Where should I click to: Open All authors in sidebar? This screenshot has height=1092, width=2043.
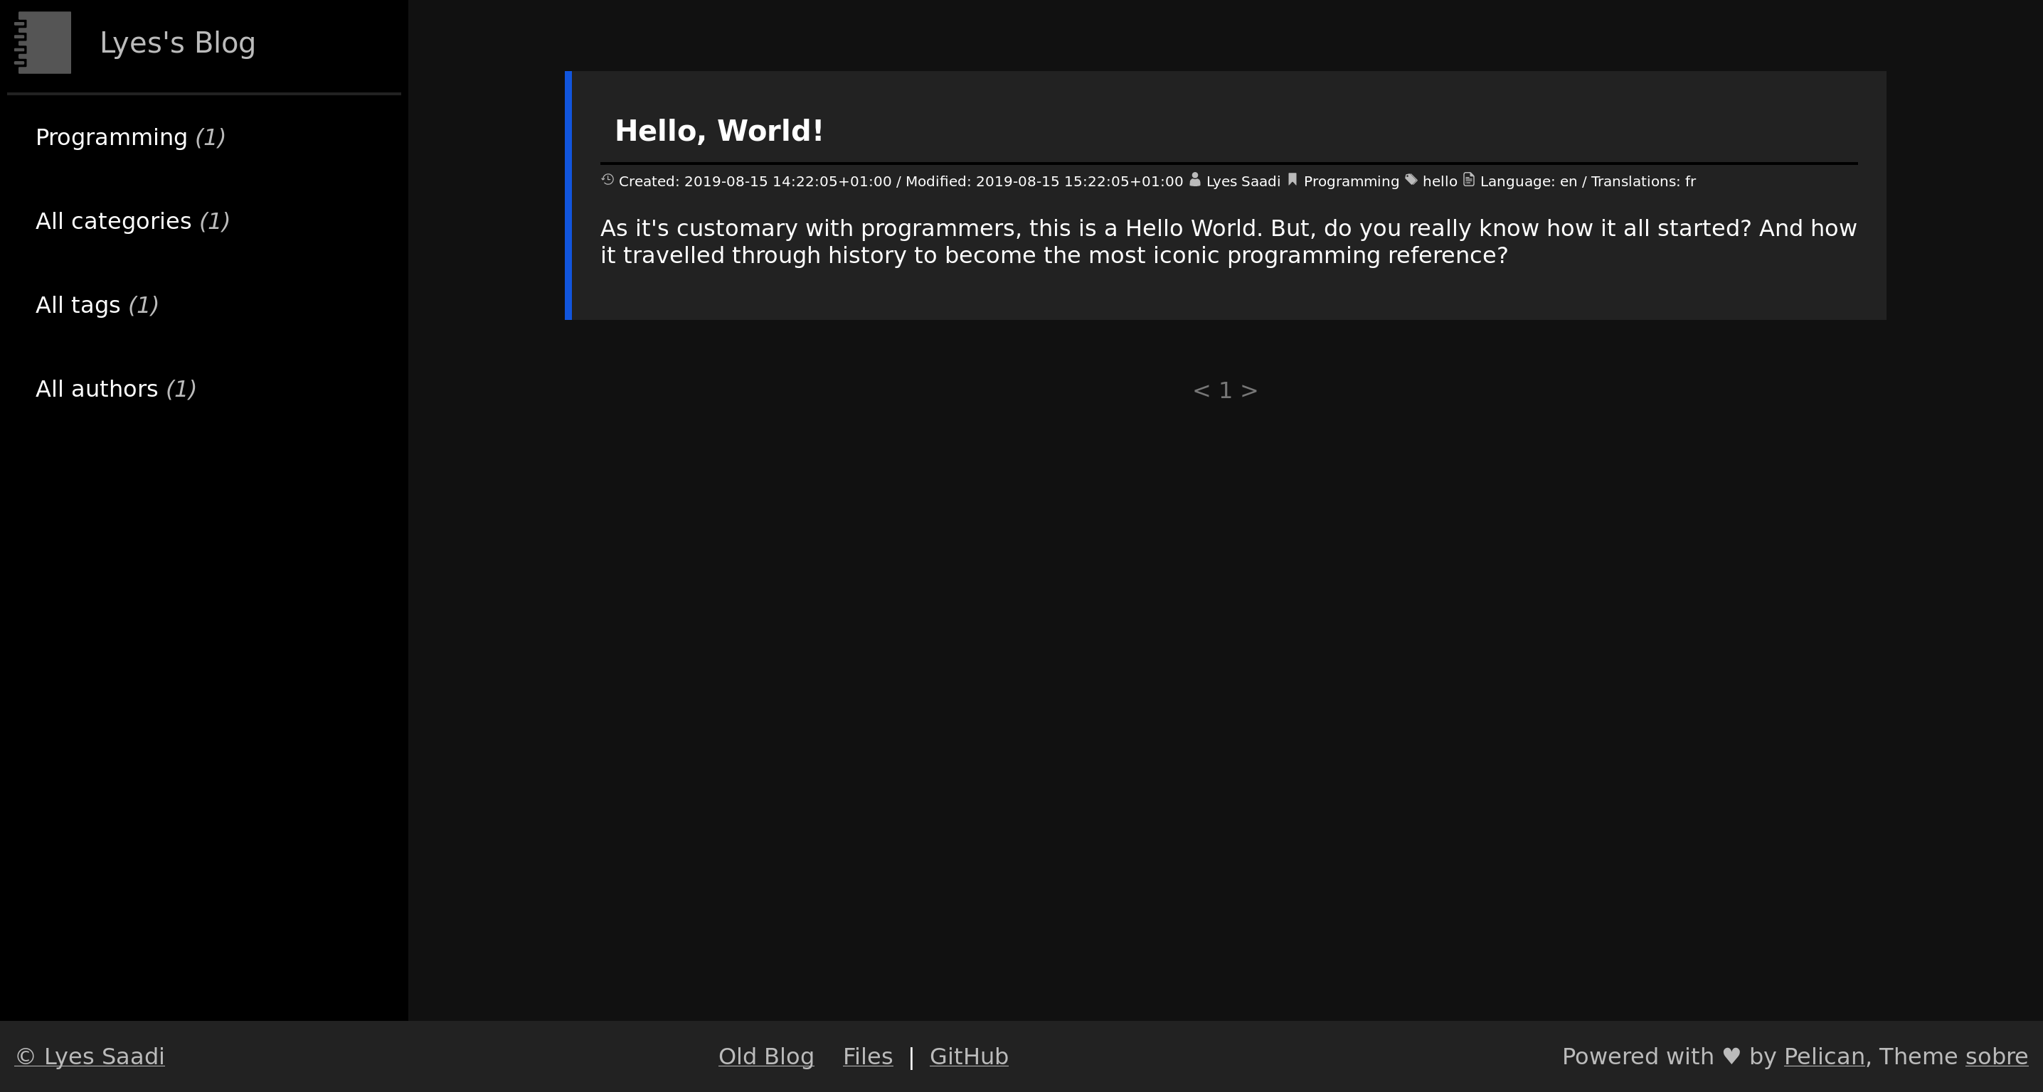97,389
